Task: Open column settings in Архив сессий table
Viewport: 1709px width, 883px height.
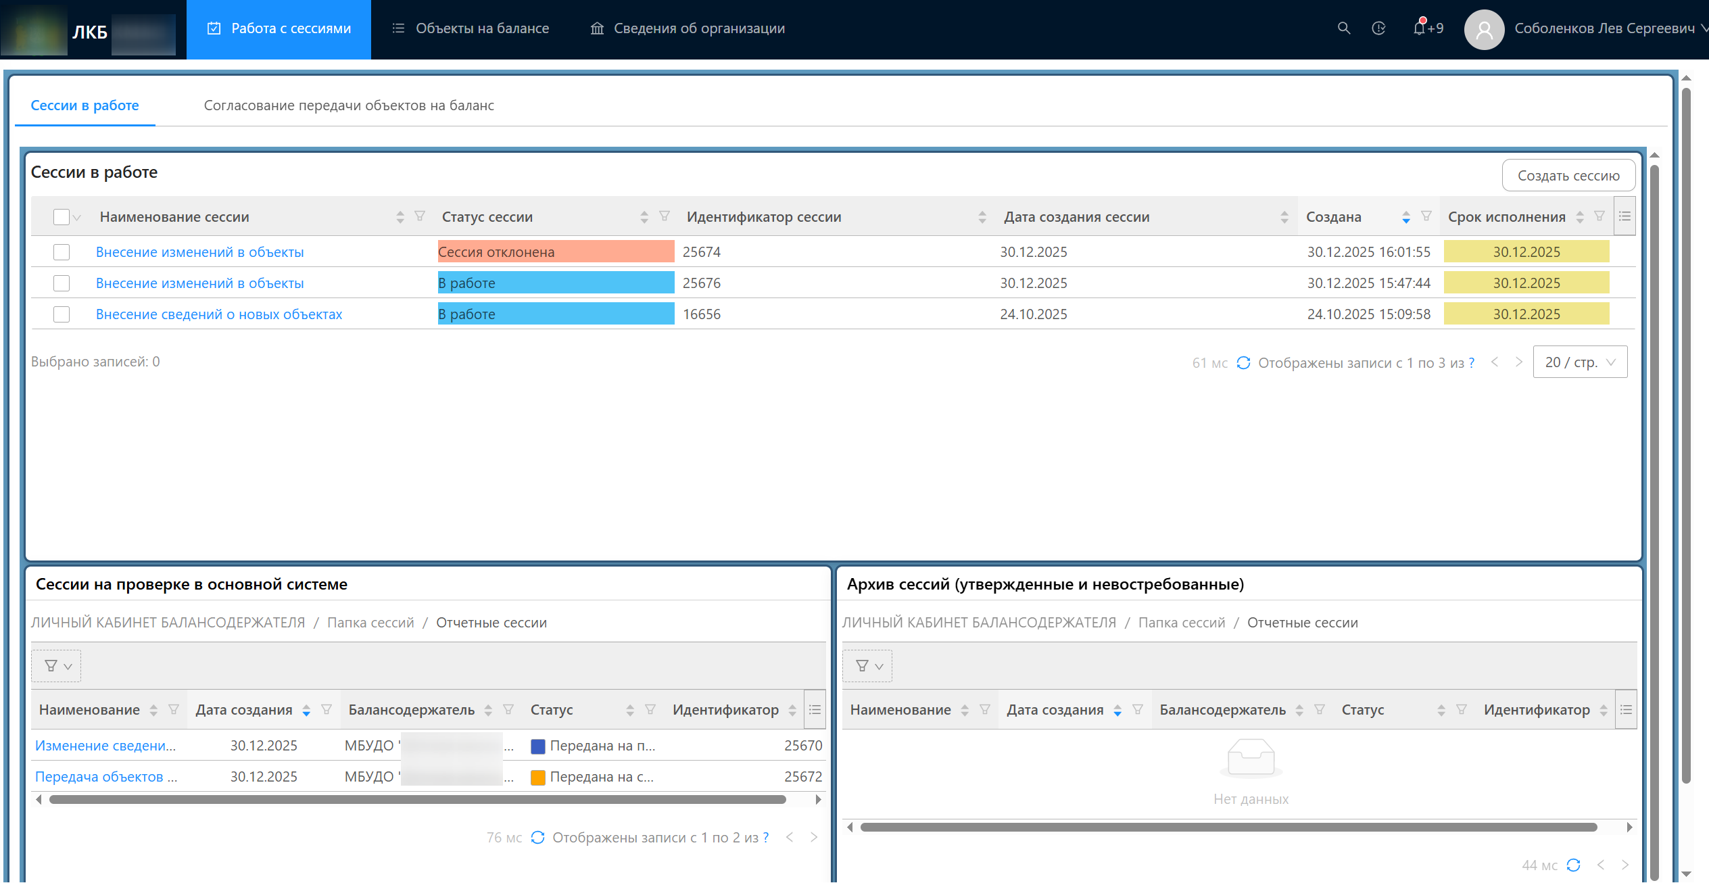Action: pyautogui.click(x=1626, y=710)
